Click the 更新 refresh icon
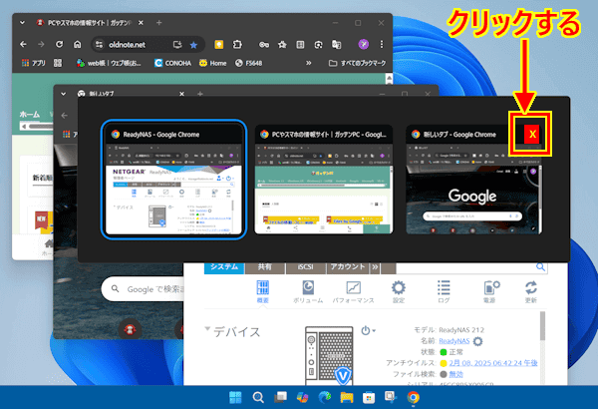 pos(531,292)
